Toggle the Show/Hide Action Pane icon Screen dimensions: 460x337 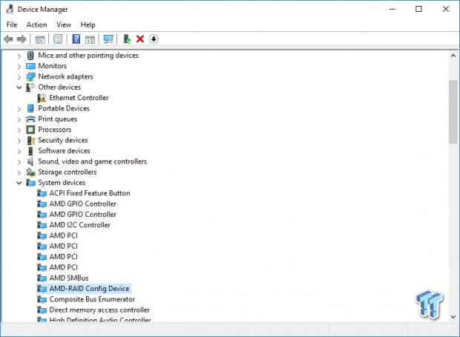click(90, 39)
